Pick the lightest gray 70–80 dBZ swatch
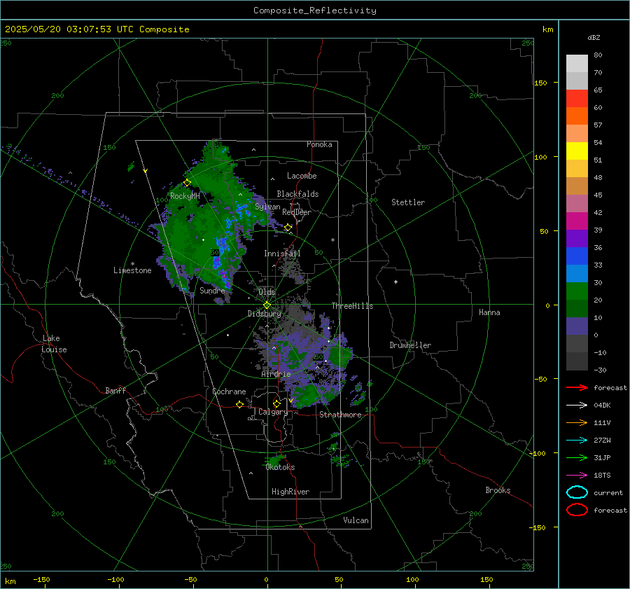The width and height of the screenshot is (630, 589). point(577,64)
